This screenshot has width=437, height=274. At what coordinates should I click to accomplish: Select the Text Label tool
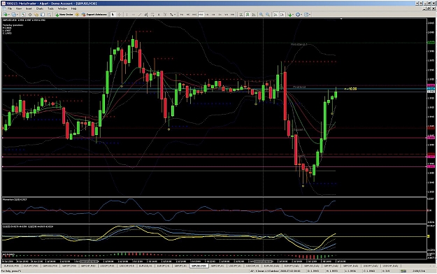(165, 15)
